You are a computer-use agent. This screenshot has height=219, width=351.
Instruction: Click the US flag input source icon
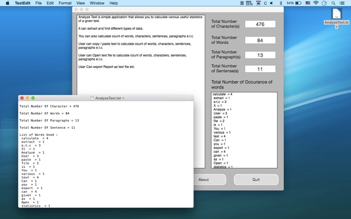pyautogui.click(x=308, y=3)
